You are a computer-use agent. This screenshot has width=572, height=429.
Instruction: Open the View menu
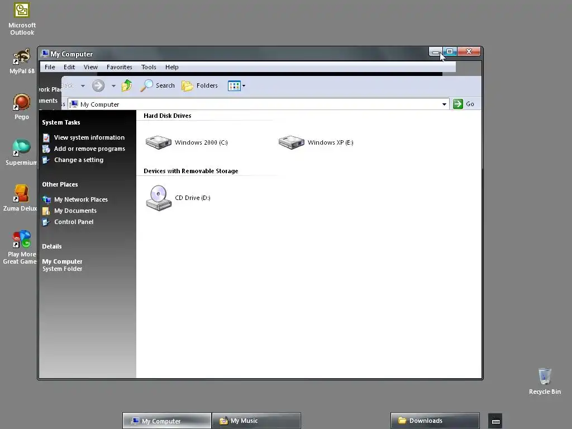(x=90, y=67)
